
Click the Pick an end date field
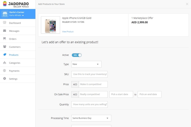click(149, 94)
